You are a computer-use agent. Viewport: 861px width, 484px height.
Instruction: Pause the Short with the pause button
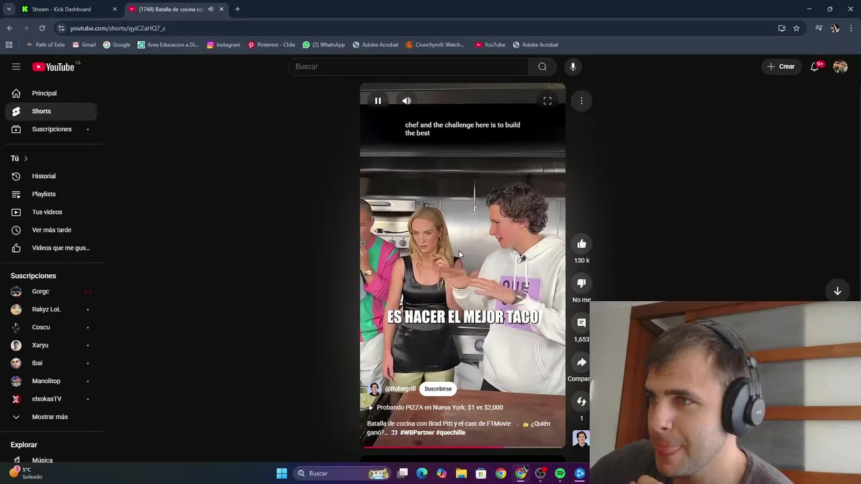pos(378,101)
